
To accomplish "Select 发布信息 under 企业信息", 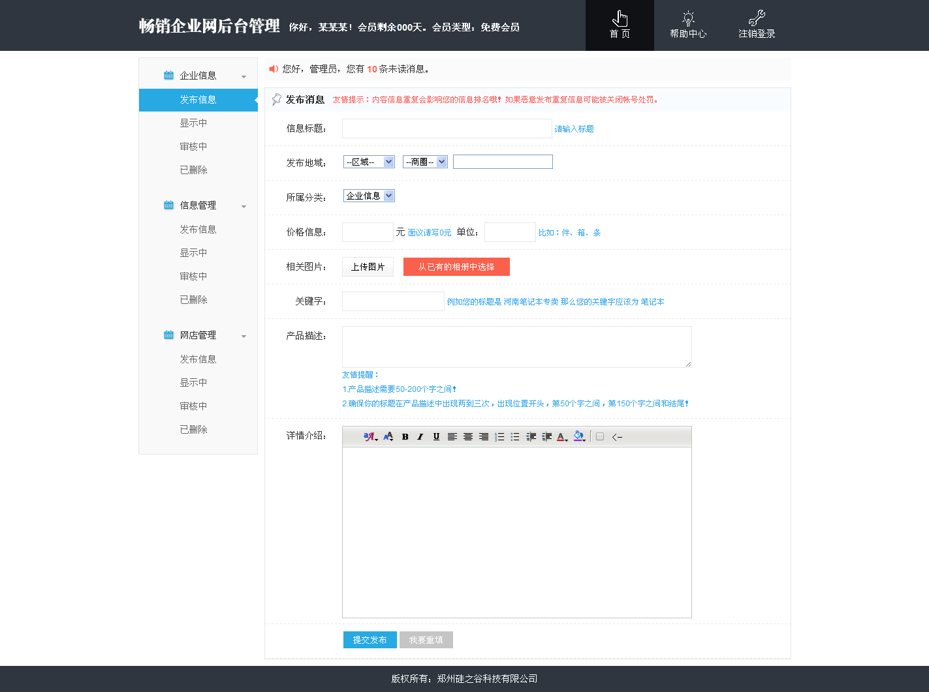I will 198,100.
